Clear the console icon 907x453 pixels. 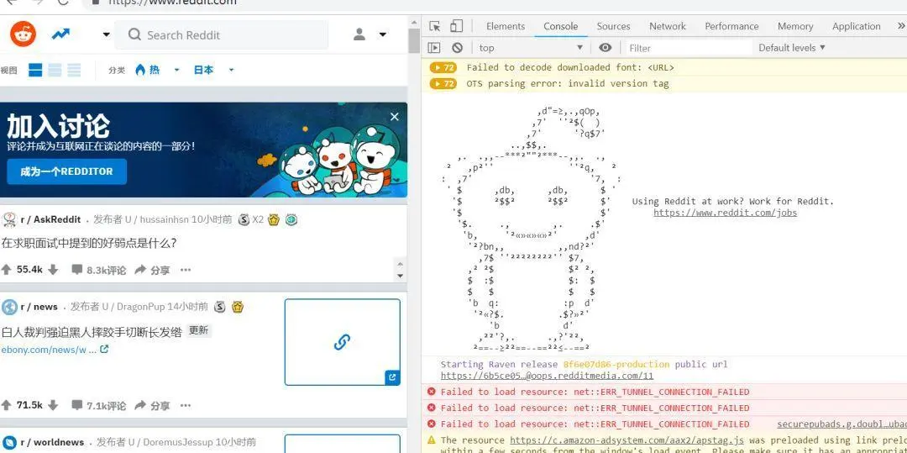click(x=458, y=47)
